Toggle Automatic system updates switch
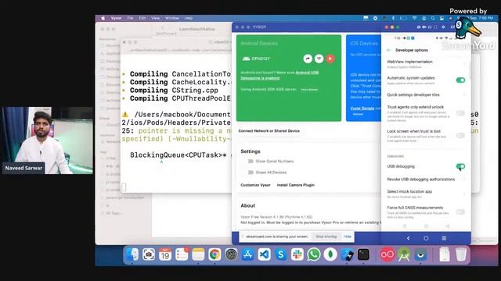The width and height of the screenshot is (501, 281). point(460,80)
